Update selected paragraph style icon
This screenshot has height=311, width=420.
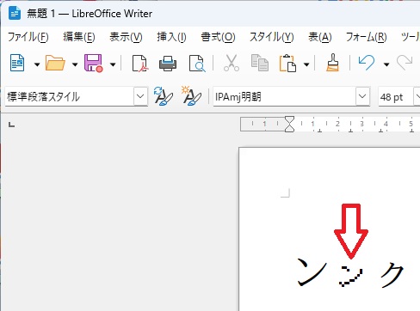point(164,96)
